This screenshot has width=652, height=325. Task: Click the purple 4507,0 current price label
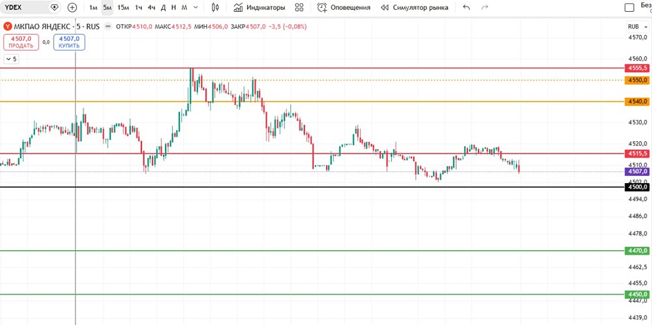click(636, 171)
